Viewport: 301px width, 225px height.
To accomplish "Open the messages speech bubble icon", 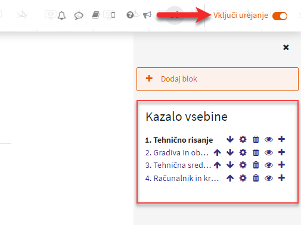I will click(79, 15).
